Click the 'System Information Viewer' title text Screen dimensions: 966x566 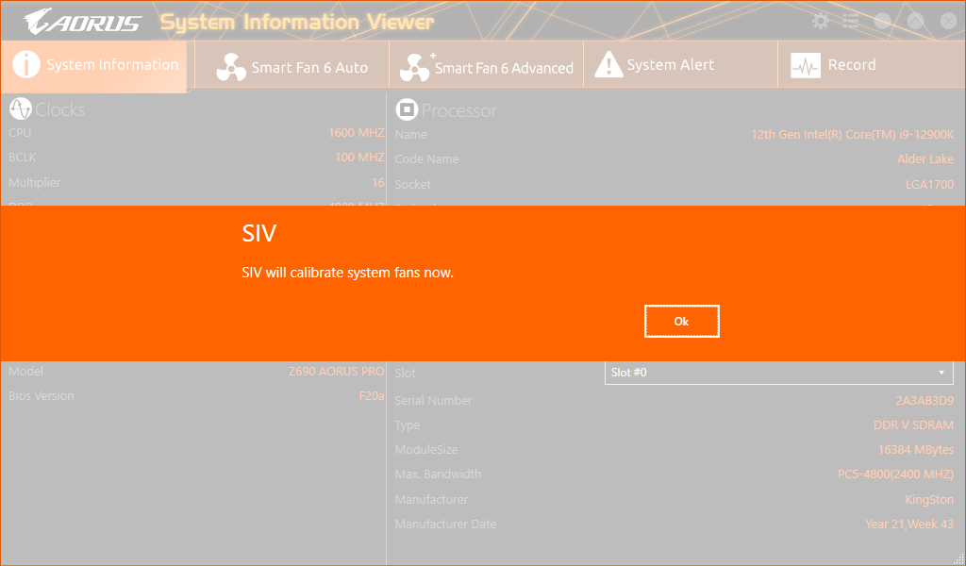(x=297, y=23)
